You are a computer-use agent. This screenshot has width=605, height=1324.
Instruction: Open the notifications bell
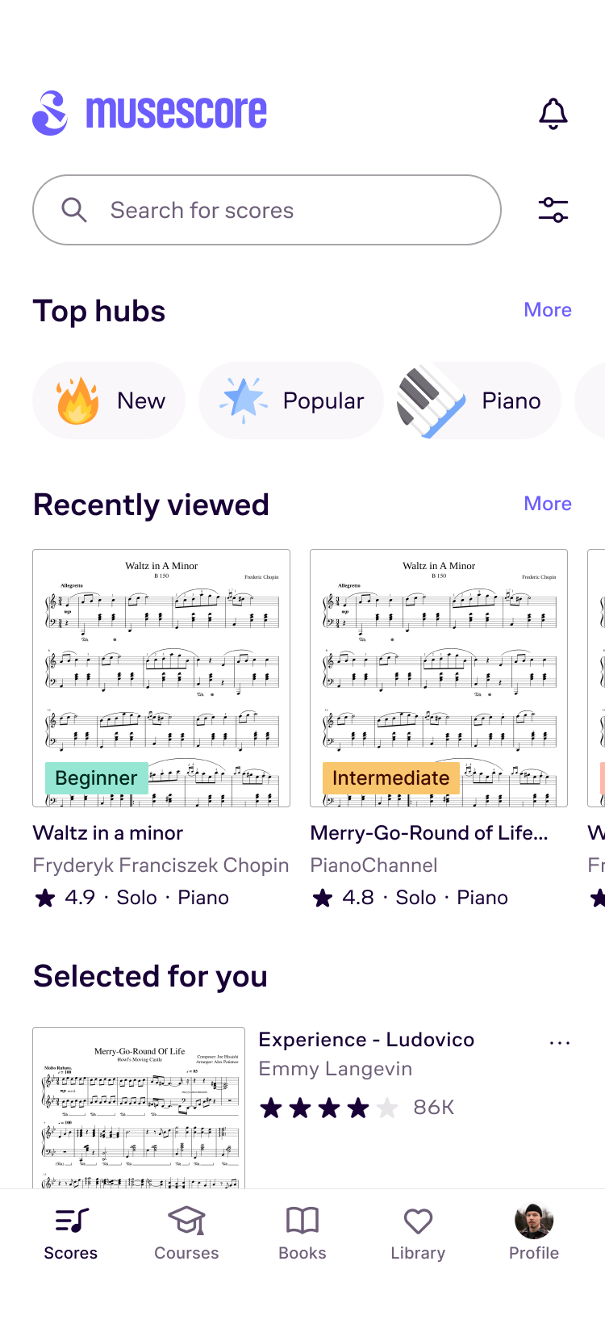(x=553, y=114)
